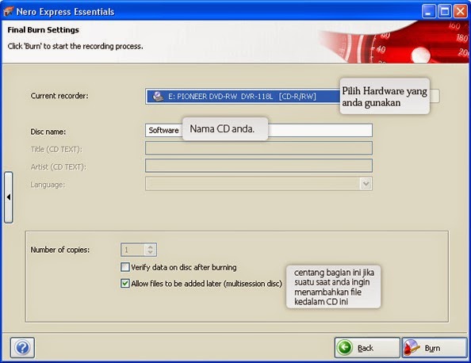The width and height of the screenshot is (471, 363).
Task: Increase Number of copies with up arrow
Action: [x=150, y=246]
